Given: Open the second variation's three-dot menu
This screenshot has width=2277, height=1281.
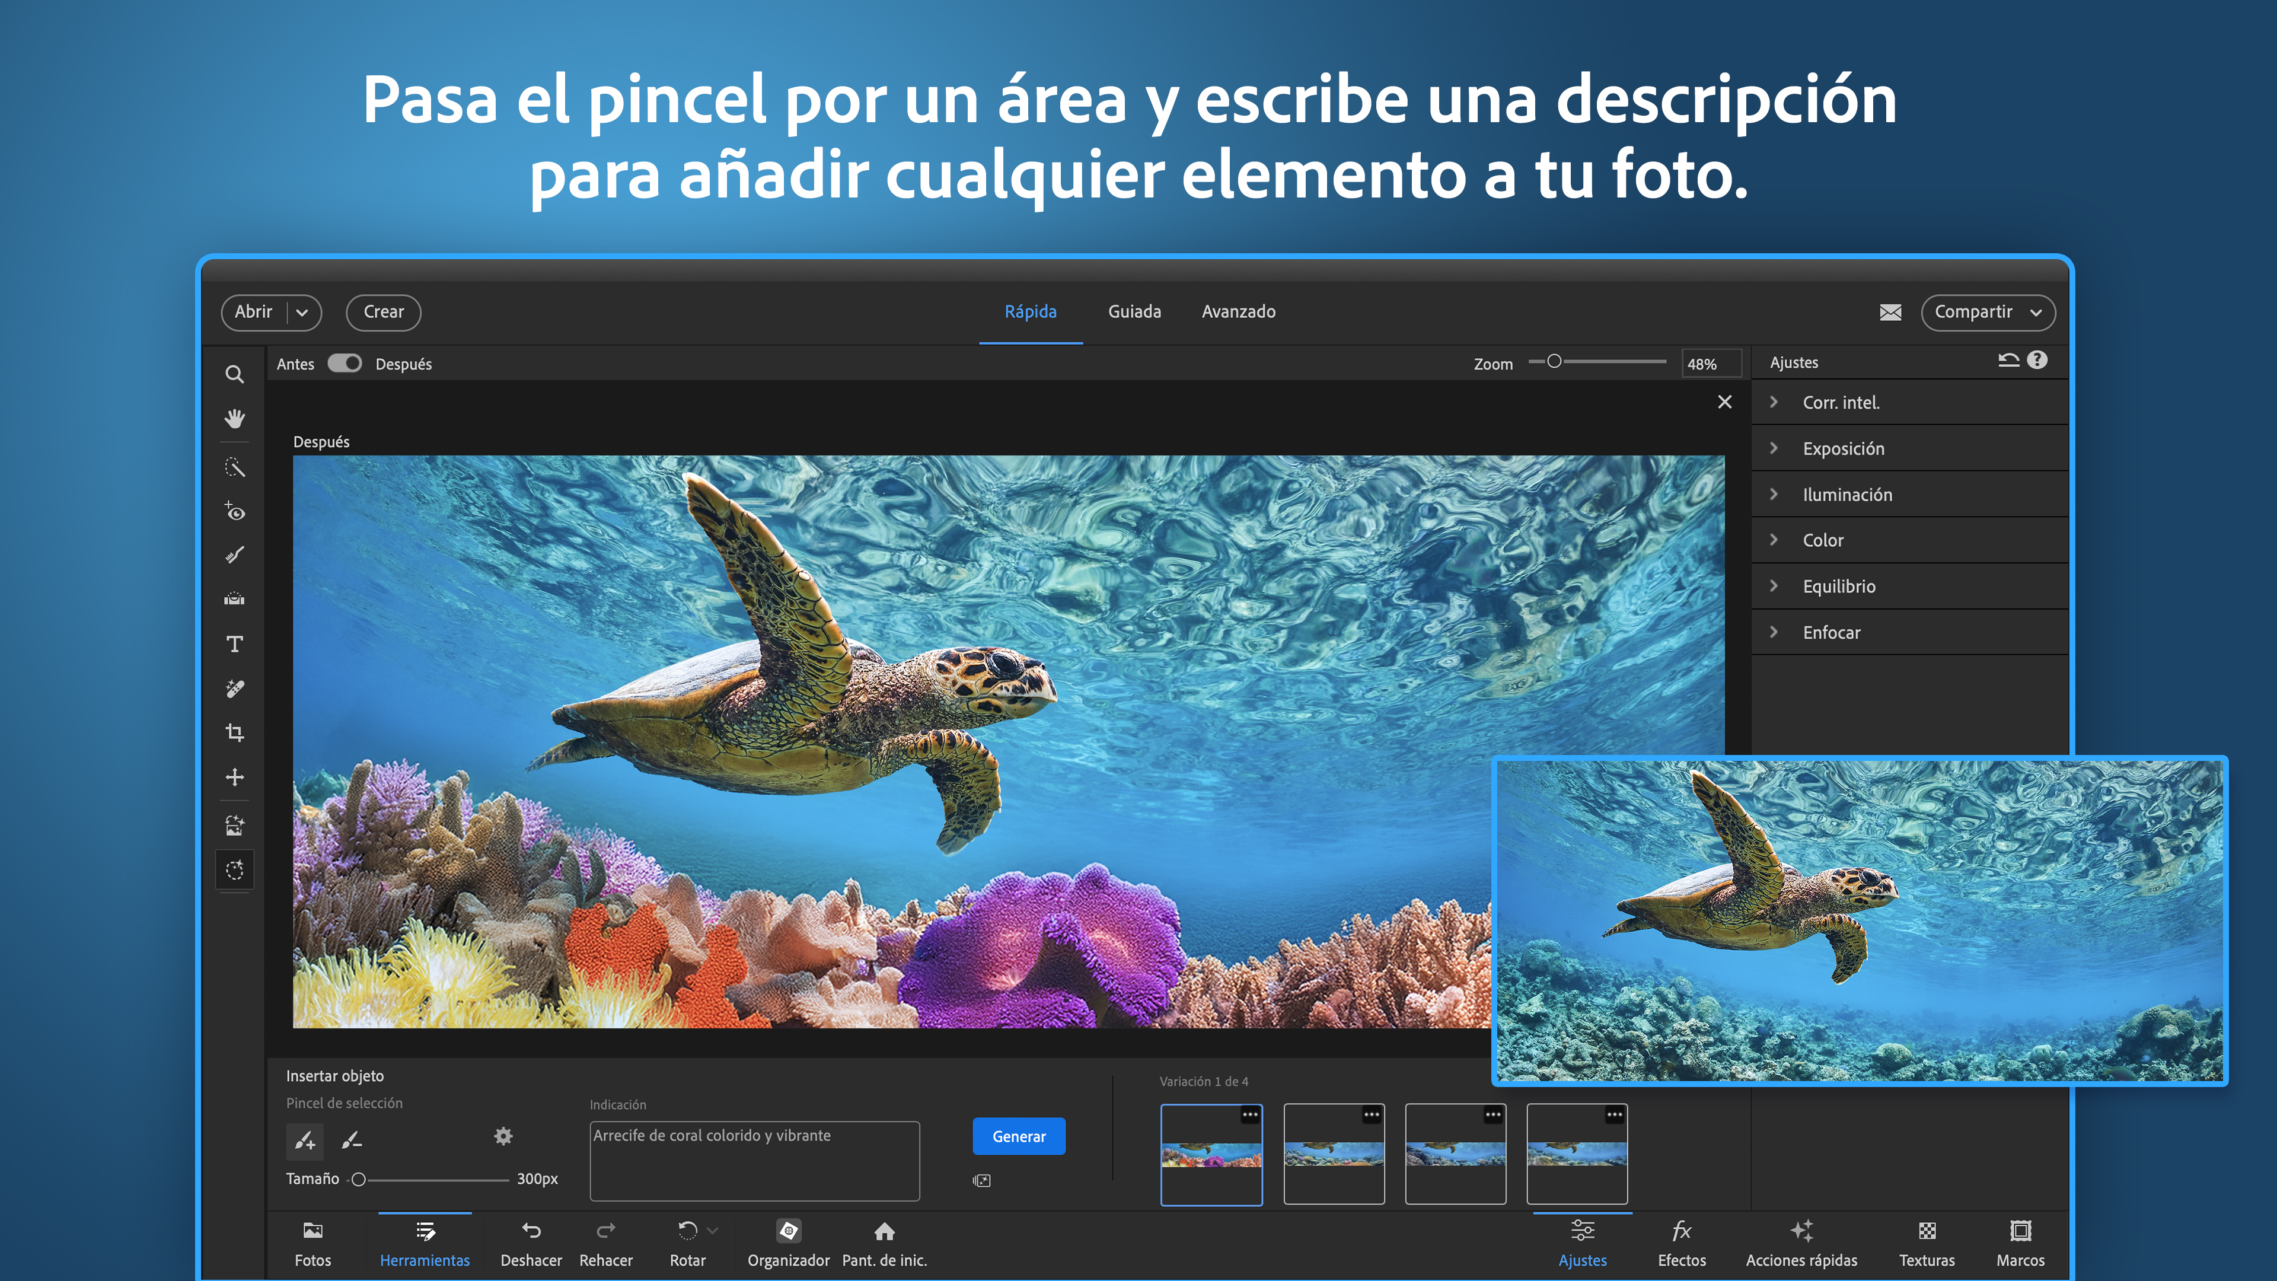Looking at the screenshot, I should [1372, 1115].
